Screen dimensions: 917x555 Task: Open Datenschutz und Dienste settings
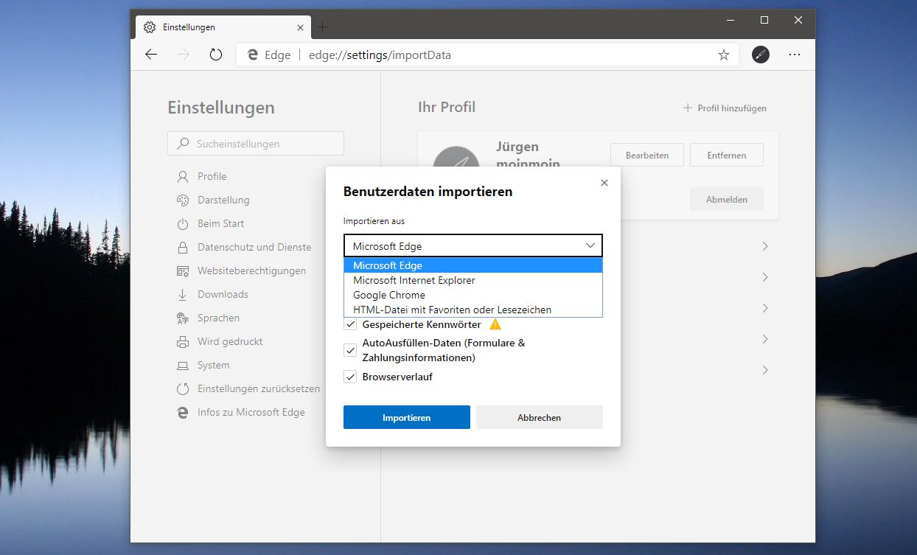254,247
